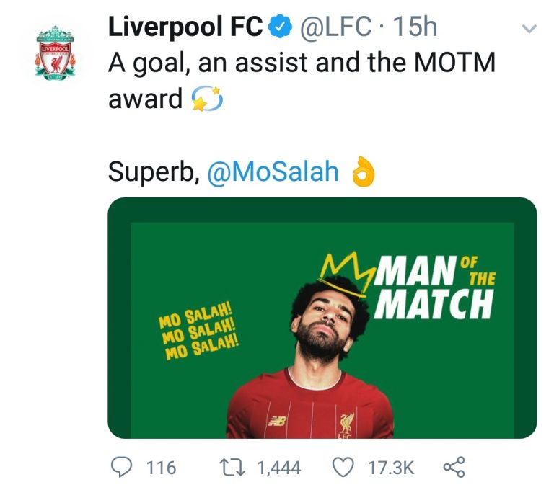Open the Liverpool FC display name
Viewport: 554px width, 490px height.
coord(185,27)
